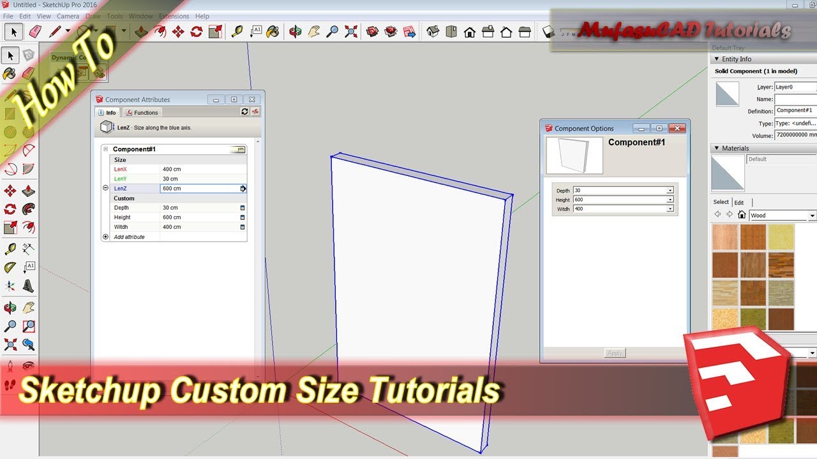Choose the Tape Measure tool in the top toolbar
Screen dimensions: 817x459
(237, 31)
